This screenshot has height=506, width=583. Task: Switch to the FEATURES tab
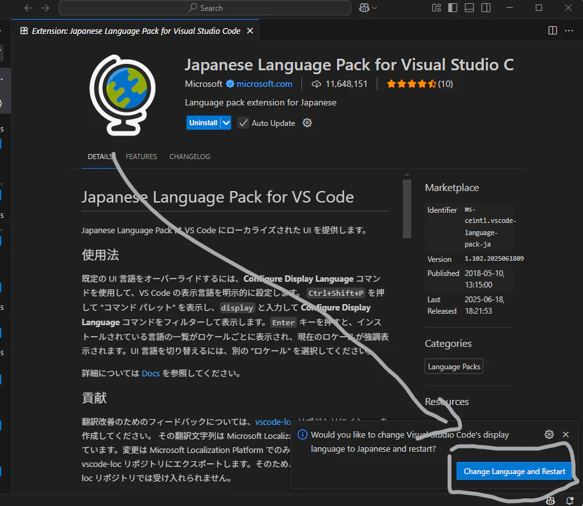click(x=141, y=157)
